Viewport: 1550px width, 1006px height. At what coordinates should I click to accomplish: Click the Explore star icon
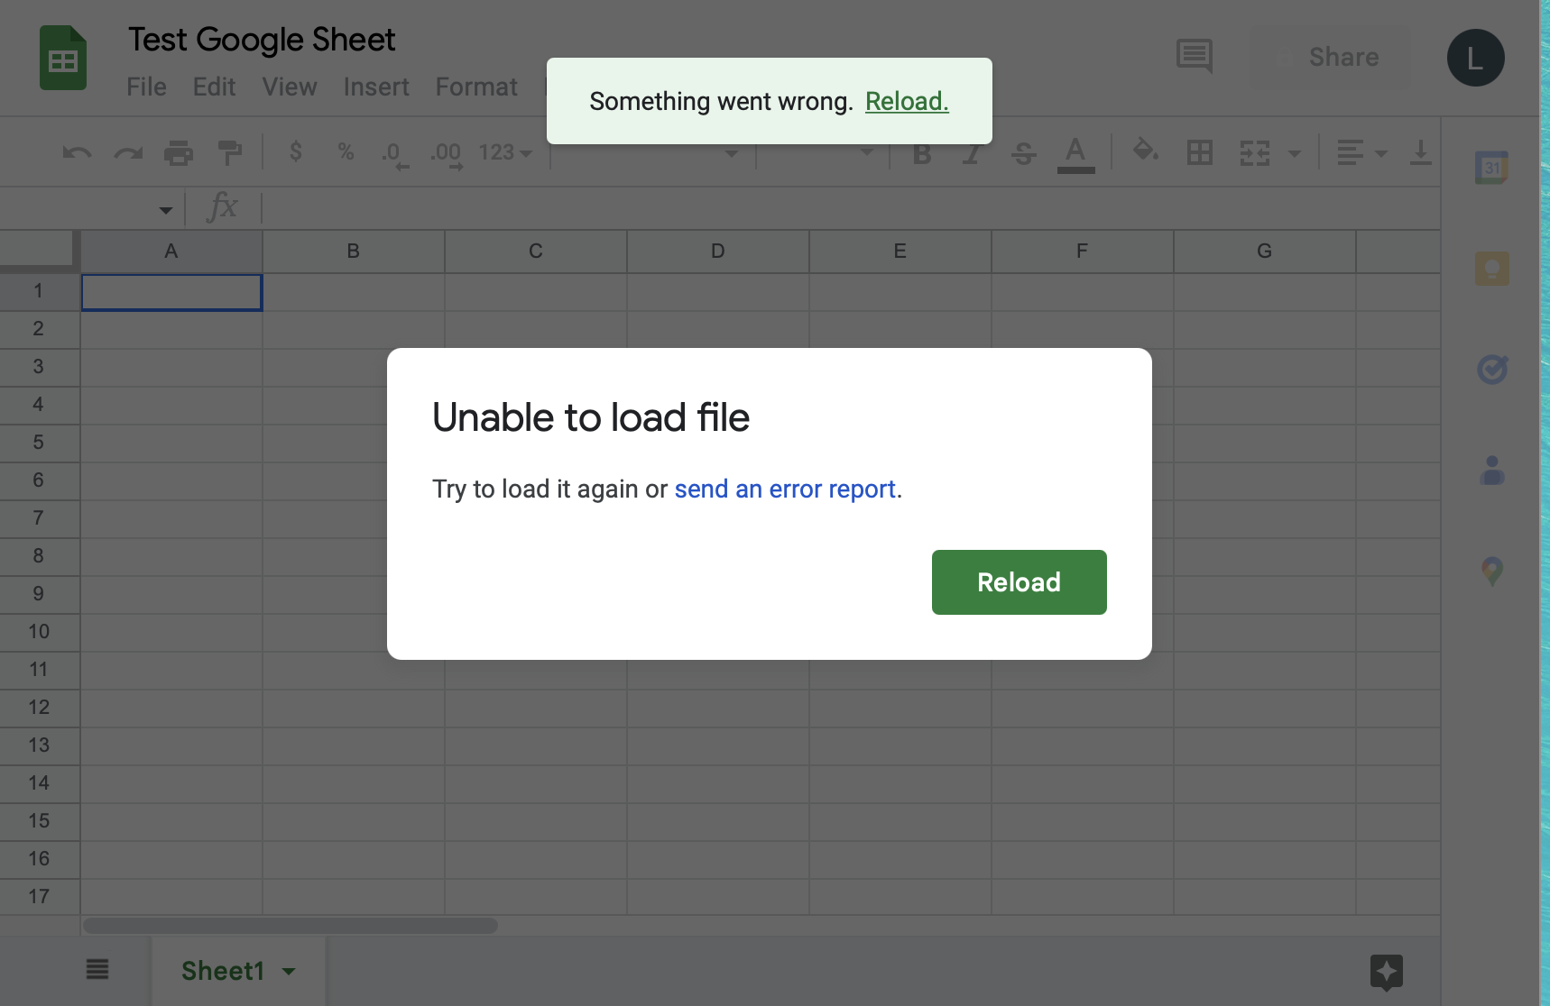[x=1386, y=972]
